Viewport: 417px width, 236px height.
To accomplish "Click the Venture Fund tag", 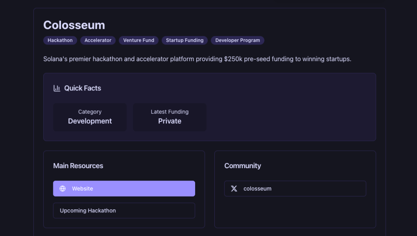I will point(138,40).
